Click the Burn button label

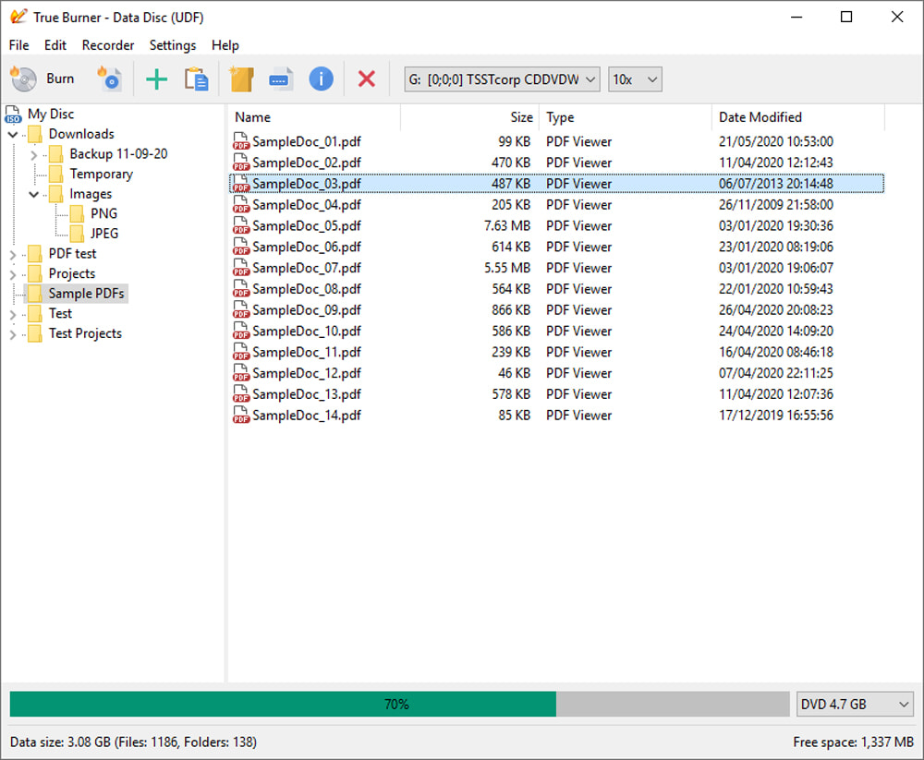(58, 78)
